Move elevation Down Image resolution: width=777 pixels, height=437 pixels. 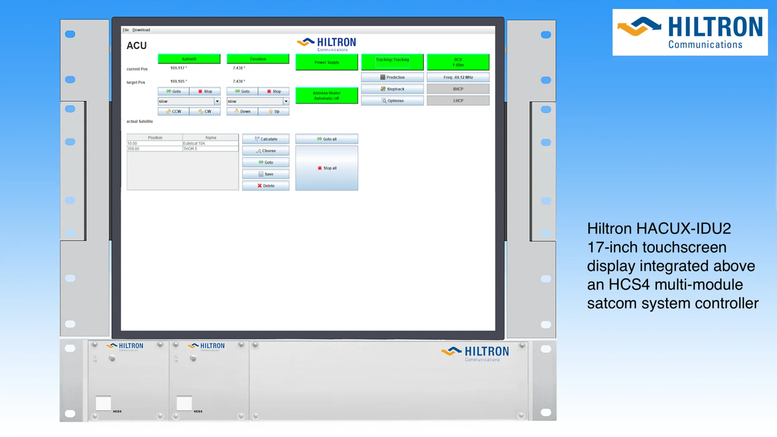[x=242, y=111]
